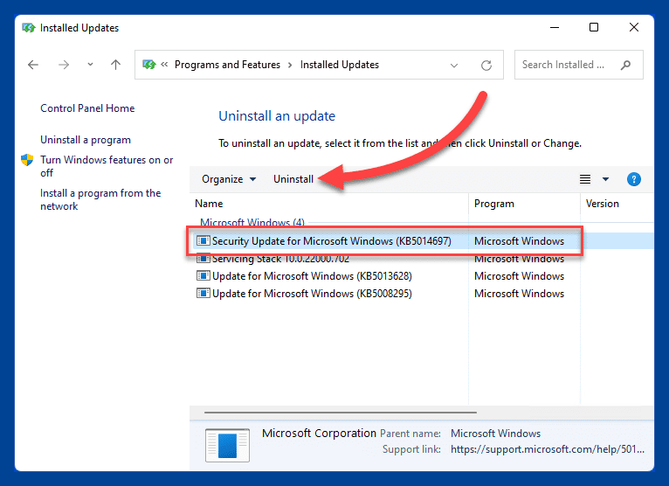
Task: Click the Search Installed Updates field
Action: [578, 65]
